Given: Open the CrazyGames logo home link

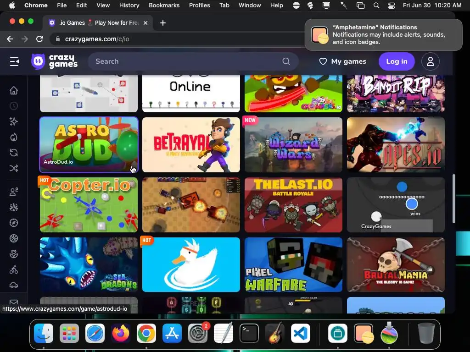Looking at the screenshot, I should pyautogui.click(x=54, y=61).
